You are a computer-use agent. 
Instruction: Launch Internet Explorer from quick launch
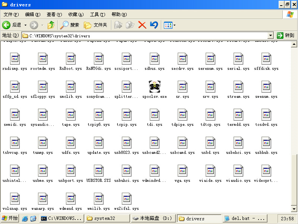click(25, 218)
